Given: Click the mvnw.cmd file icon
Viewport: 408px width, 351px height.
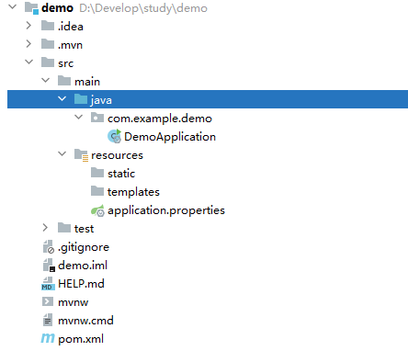Looking at the screenshot, I should (x=48, y=320).
